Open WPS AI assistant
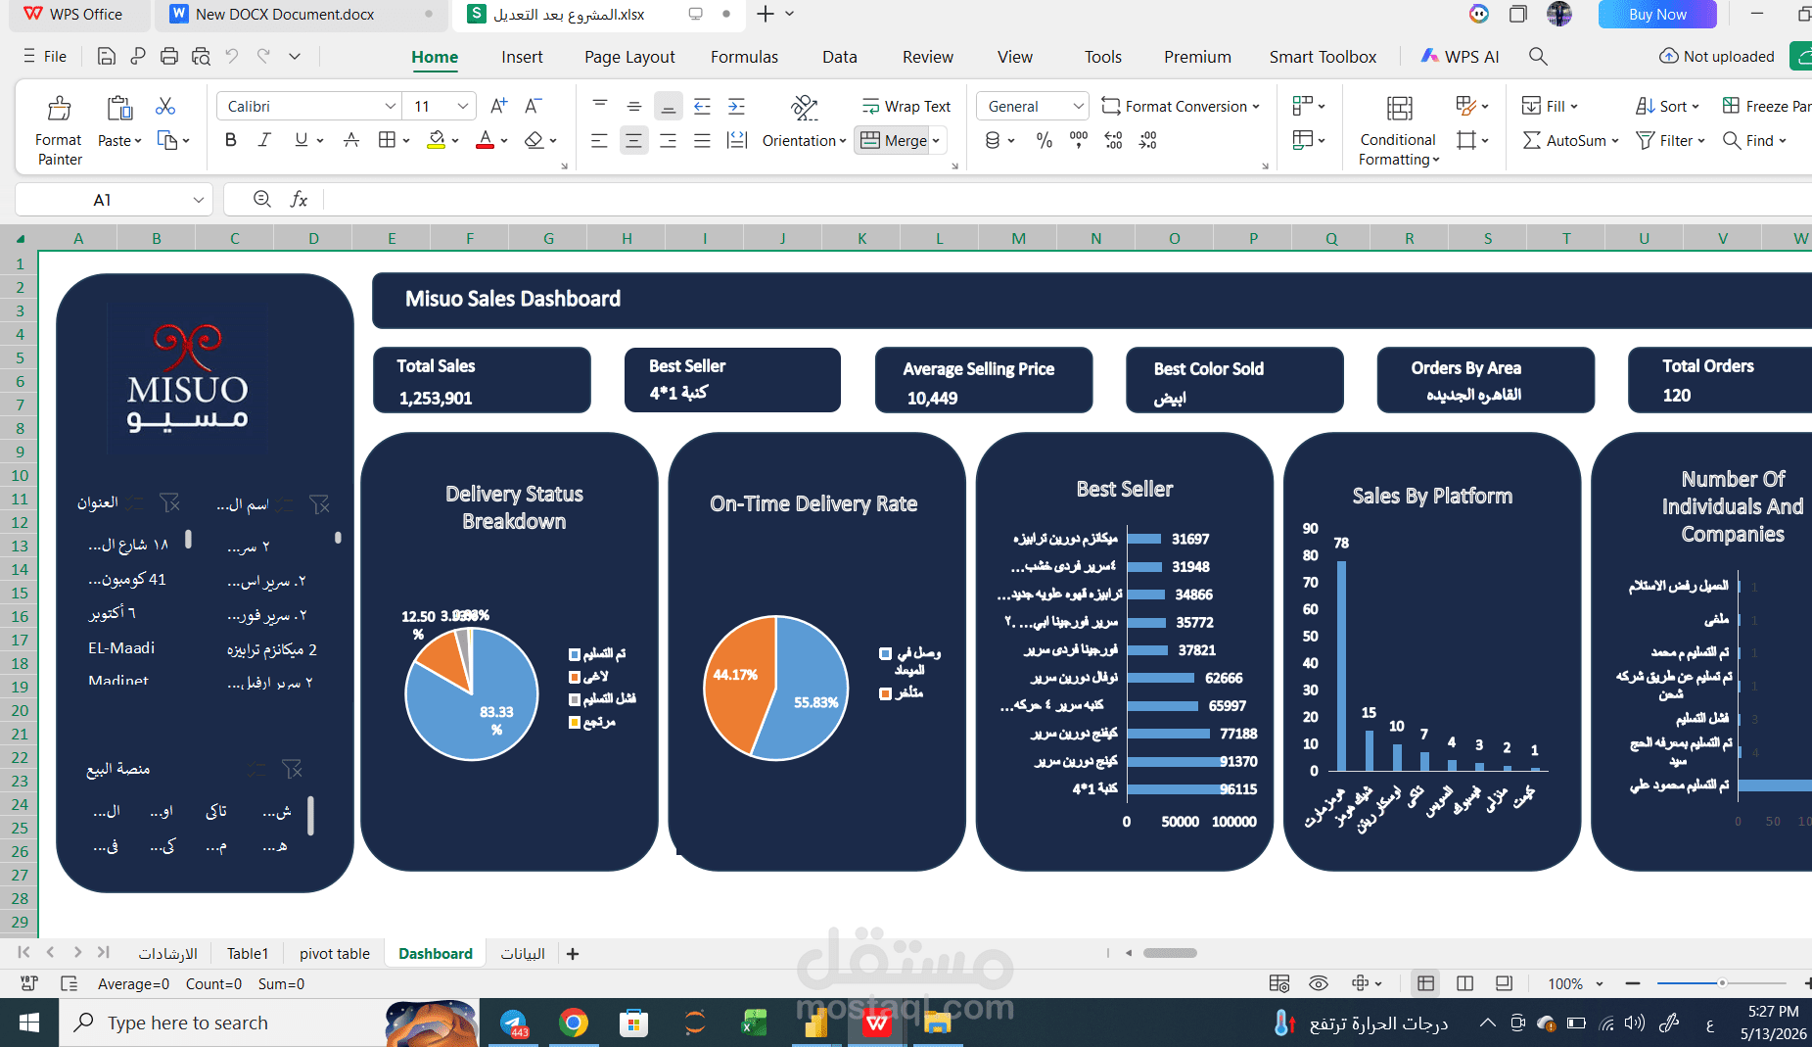Viewport: 1812px width, 1047px height. (1460, 56)
